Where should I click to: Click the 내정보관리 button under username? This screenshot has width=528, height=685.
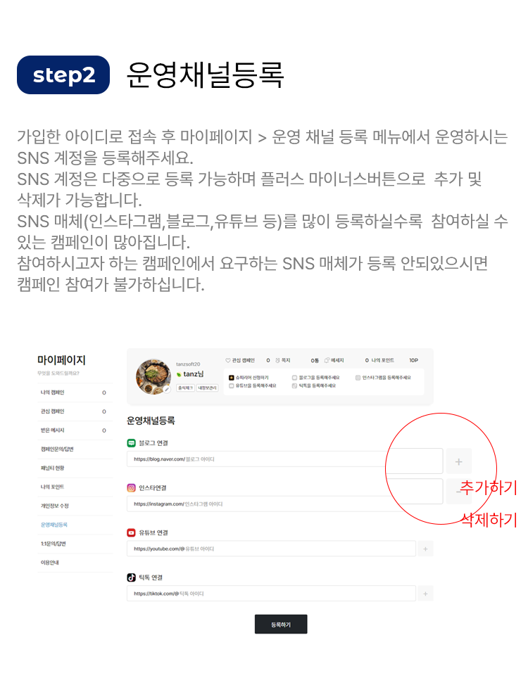pyautogui.click(x=208, y=388)
